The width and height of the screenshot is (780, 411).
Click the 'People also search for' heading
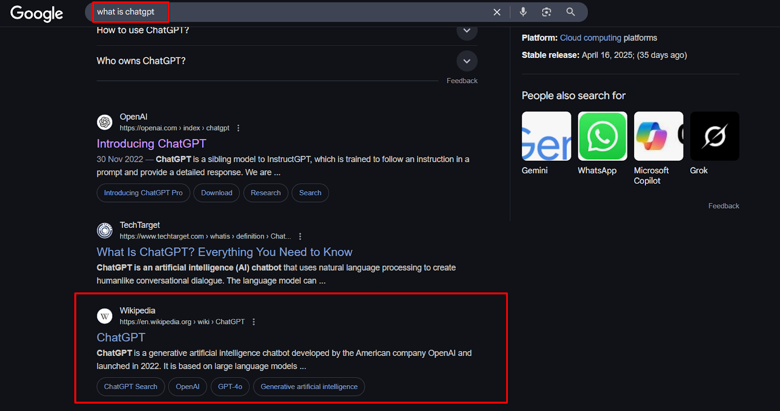(573, 95)
